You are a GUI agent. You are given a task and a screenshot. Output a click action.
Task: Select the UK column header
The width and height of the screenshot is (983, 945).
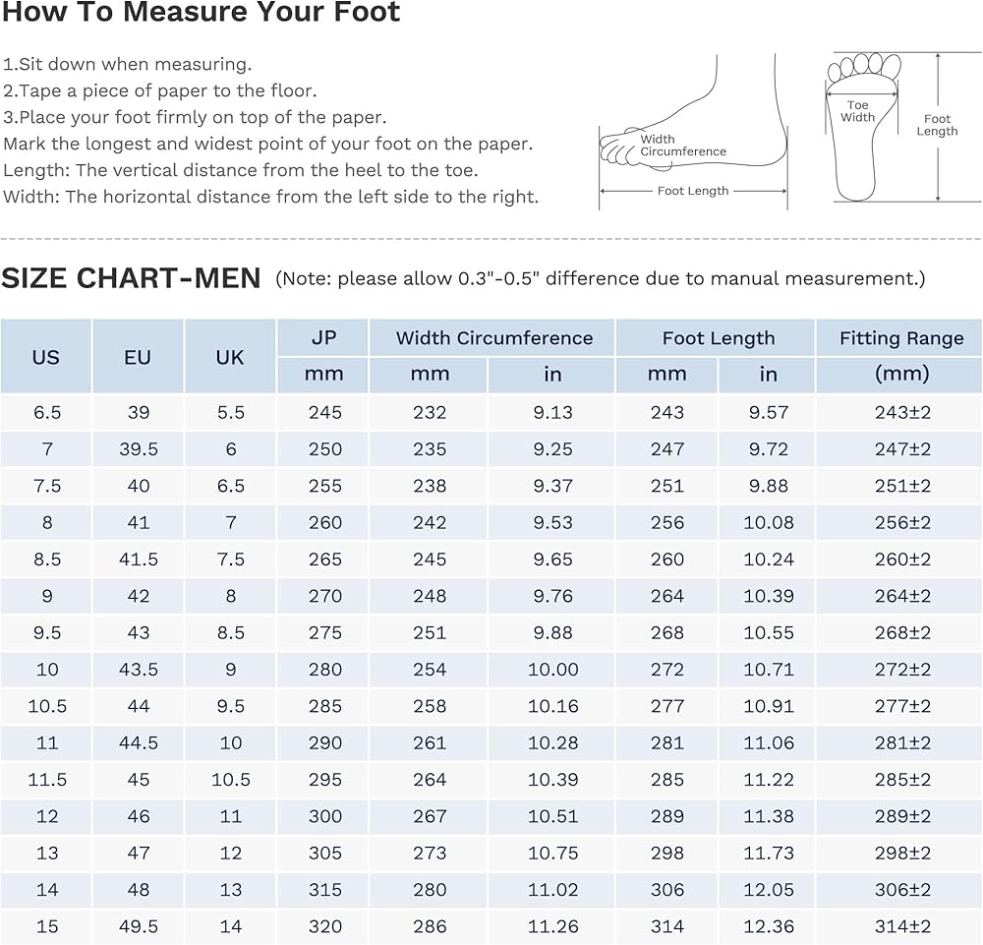click(x=230, y=356)
